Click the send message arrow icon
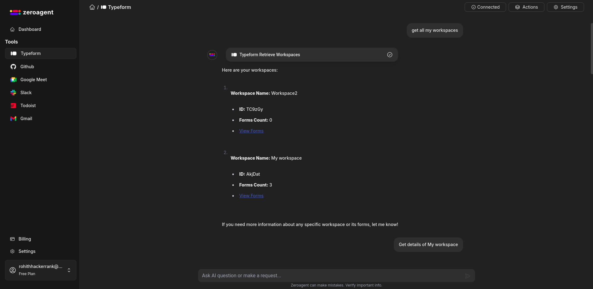The height and width of the screenshot is (289, 593). coord(468,276)
